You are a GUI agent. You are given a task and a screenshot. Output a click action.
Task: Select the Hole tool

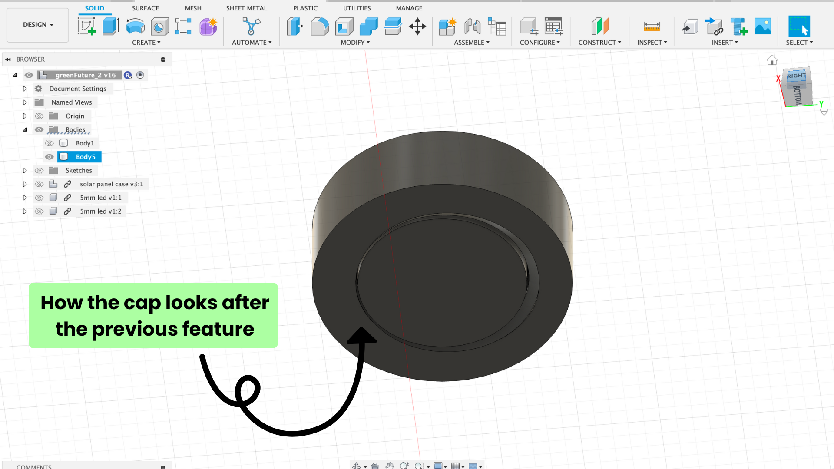[159, 26]
